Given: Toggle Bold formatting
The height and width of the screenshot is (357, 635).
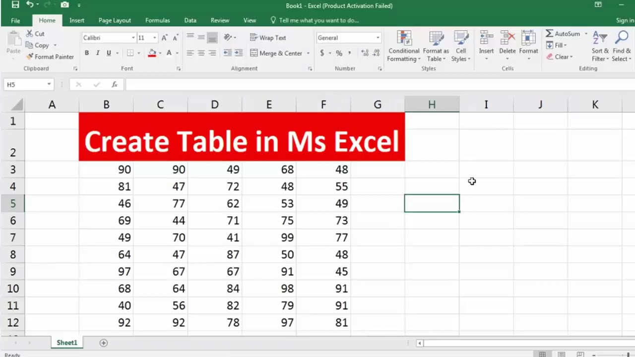Looking at the screenshot, I should point(87,53).
